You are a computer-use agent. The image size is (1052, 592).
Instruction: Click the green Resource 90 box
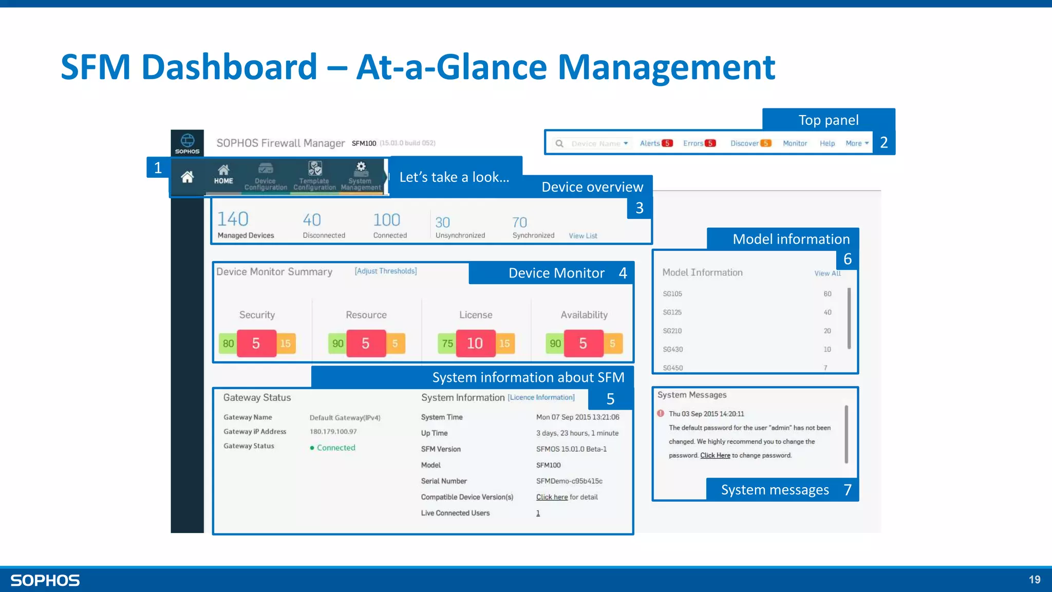point(337,343)
